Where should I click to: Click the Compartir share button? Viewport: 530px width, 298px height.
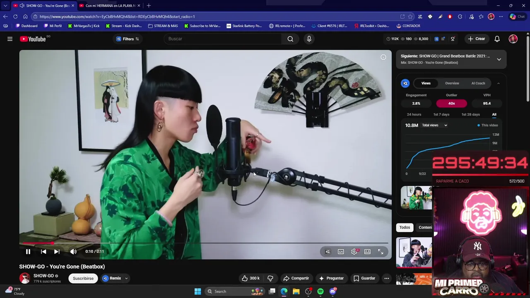pyautogui.click(x=296, y=279)
